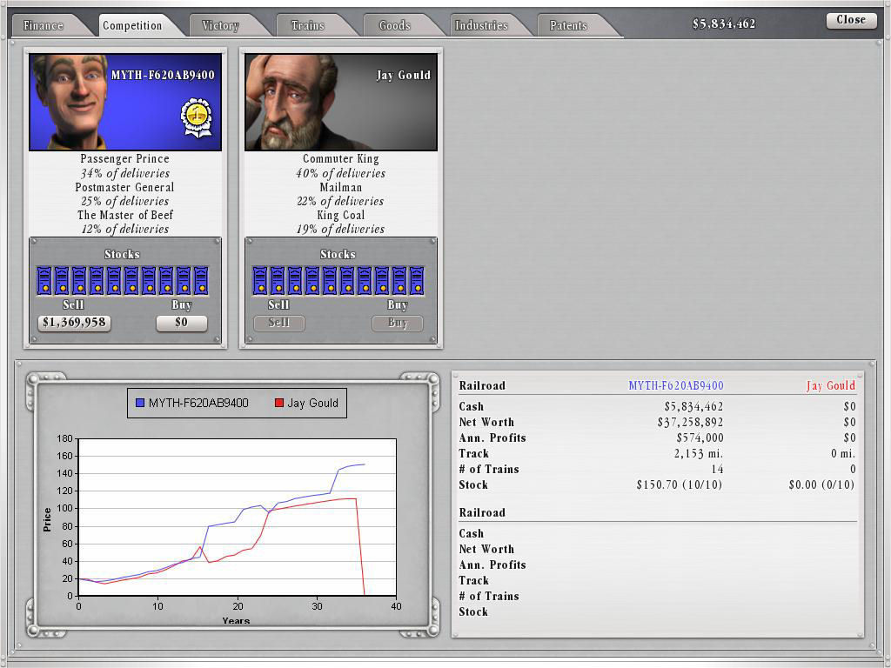Click Net Worth value $37,258,892
The image size is (891, 668).
click(x=690, y=422)
